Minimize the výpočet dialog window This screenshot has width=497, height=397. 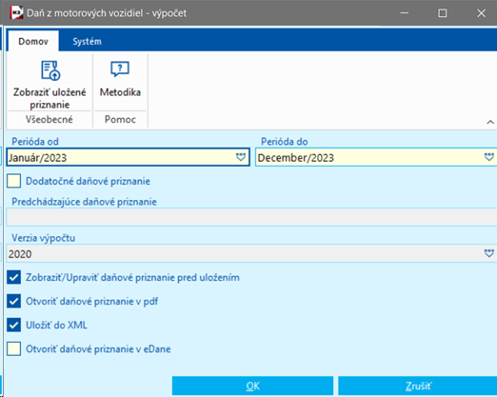coord(405,13)
